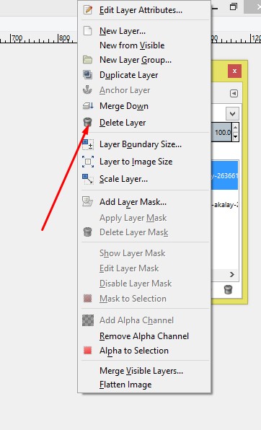Select Merge Visible Layers menu entry
The height and width of the screenshot is (430, 261).
(141, 371)
